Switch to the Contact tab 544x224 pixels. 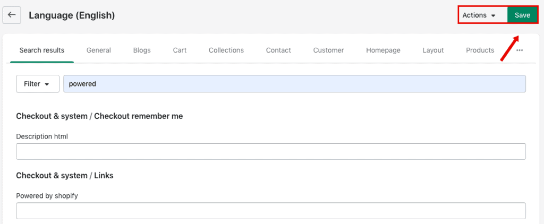pos(278,50)
